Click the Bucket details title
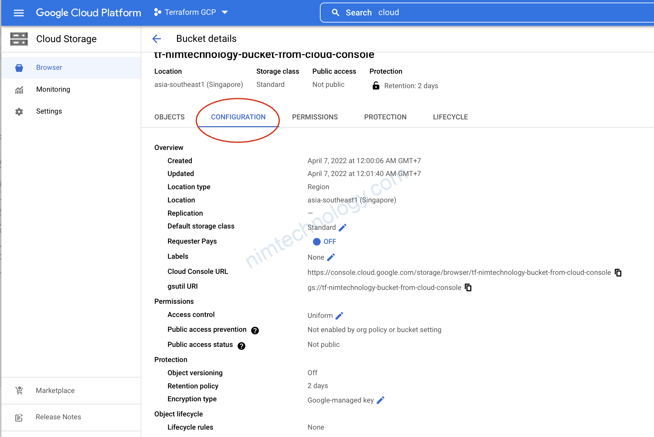The width and height of the screenshot is (654, 437). [x=206, y=39]
